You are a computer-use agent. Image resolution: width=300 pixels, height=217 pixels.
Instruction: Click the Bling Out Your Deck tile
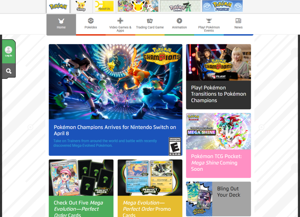point(229,192)
